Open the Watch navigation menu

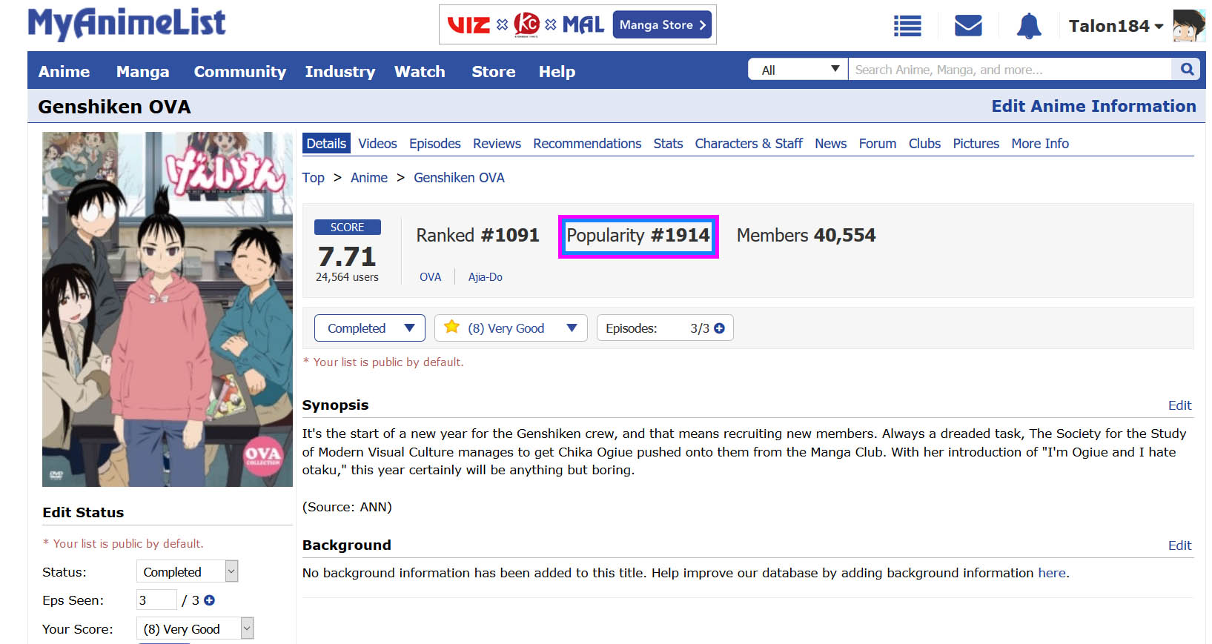coord(420,72)
